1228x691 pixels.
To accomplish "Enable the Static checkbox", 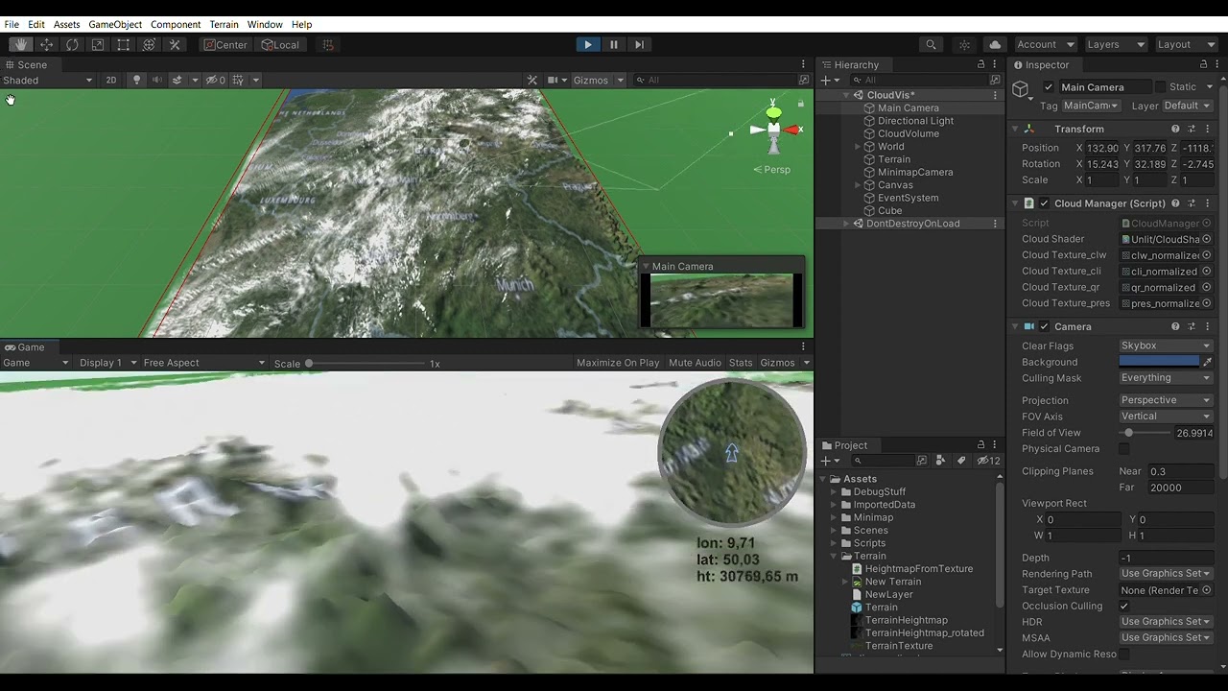I will (x=1160, y=87).
